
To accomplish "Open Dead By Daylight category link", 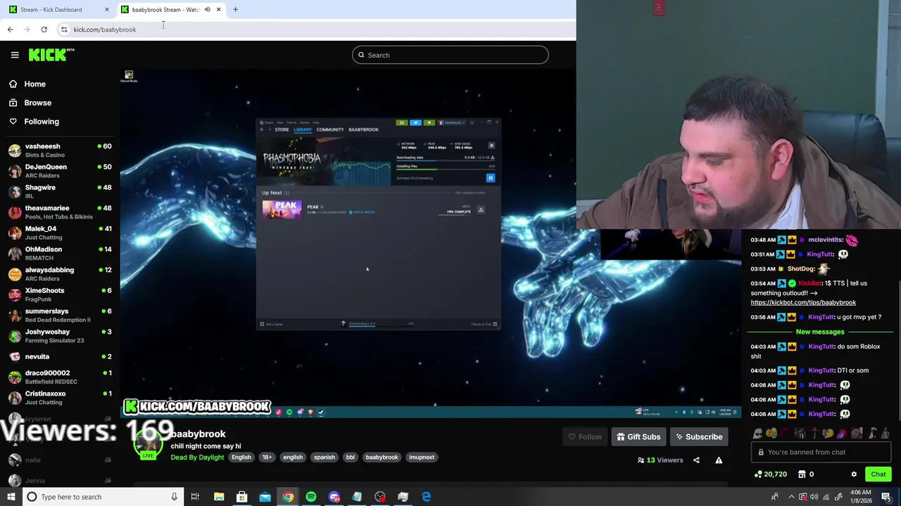I will [x=197, y=458].
